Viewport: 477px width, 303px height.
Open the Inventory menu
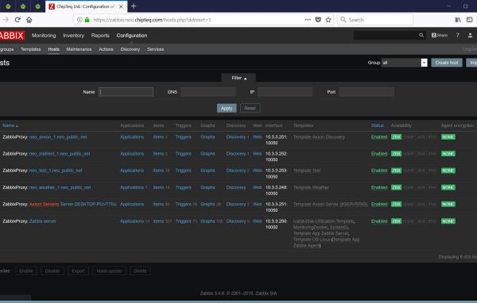(x=73, y=36)
